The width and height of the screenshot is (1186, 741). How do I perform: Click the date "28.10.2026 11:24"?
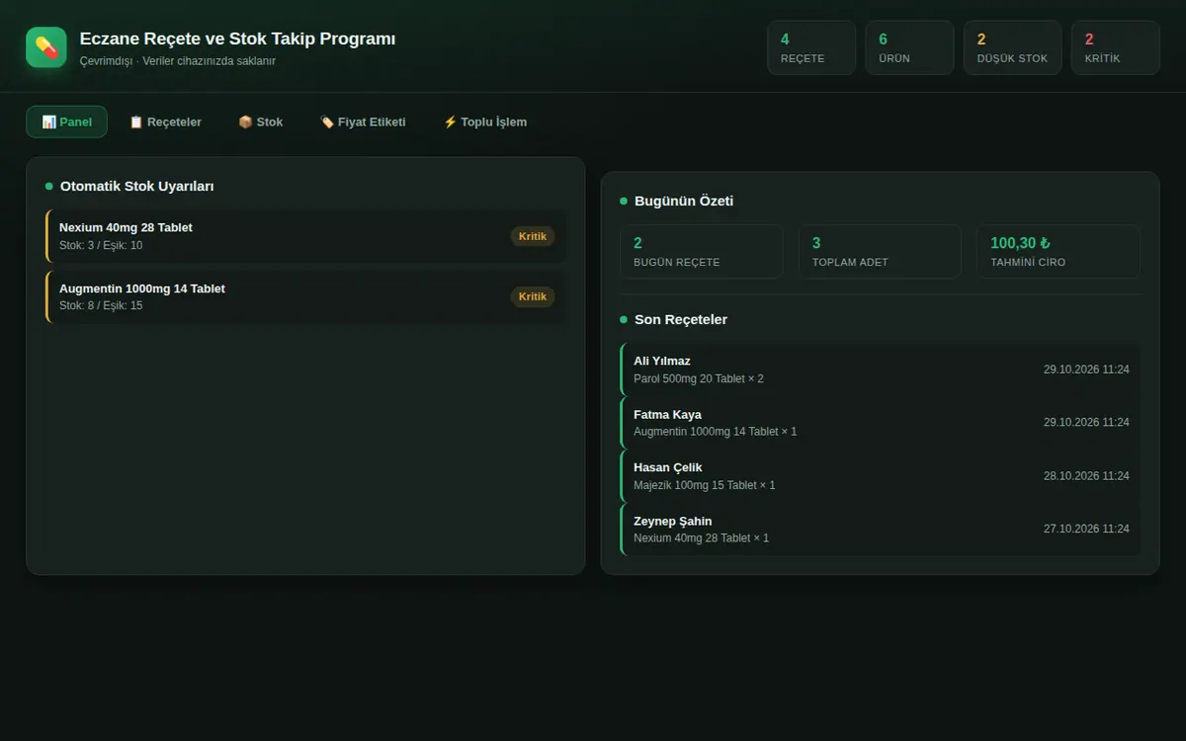pyautogui.click(x=1086, y=476)
